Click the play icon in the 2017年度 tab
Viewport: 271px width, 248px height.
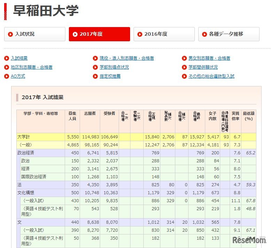(x=75, y=34)
